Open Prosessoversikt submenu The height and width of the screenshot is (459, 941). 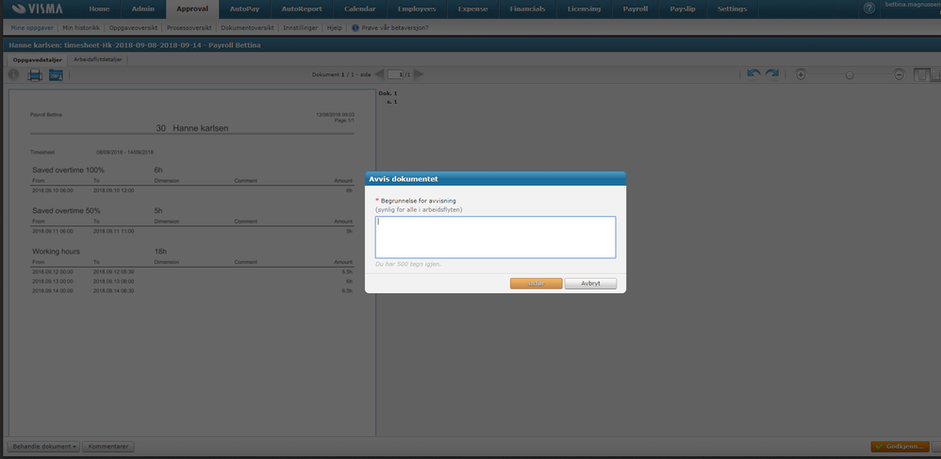(189, 27)
